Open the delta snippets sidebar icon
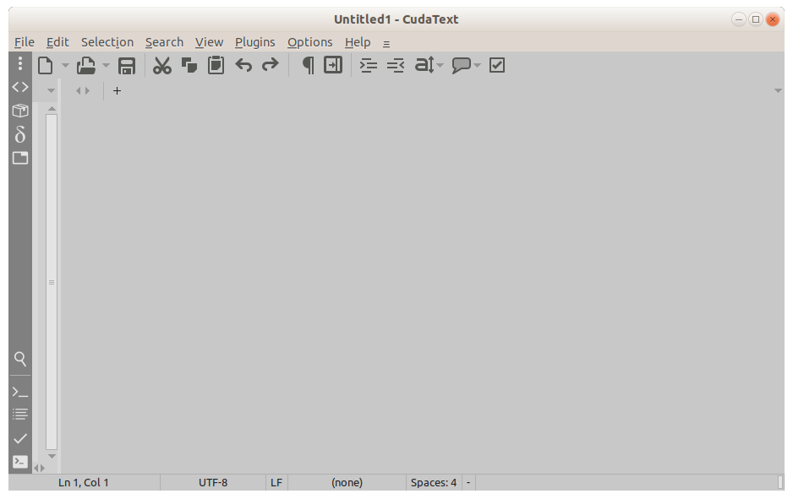Screen dimensions: 793x499 20,134
